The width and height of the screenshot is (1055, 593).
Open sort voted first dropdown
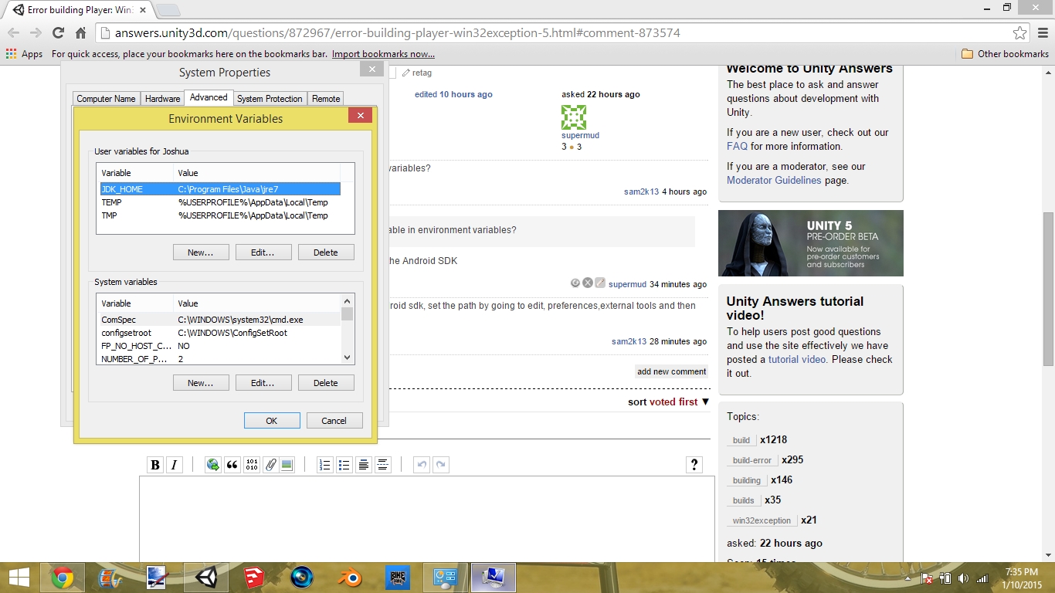pyautogui.click(x=669, y=402)
